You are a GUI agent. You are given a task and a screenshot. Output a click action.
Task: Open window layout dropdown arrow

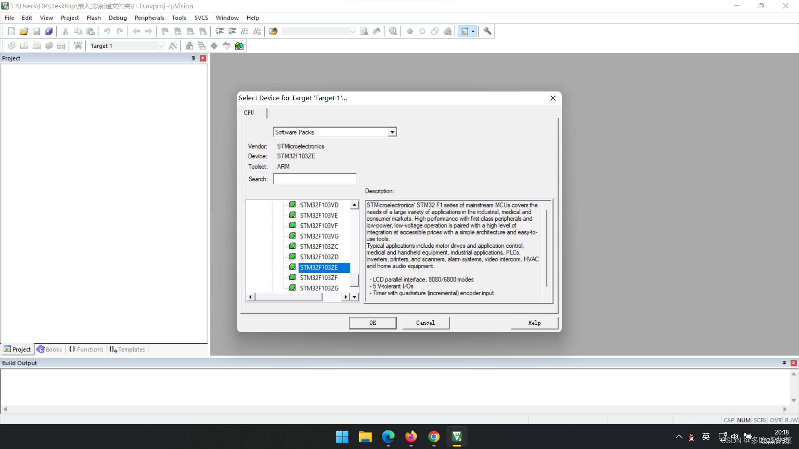point(473,31)
